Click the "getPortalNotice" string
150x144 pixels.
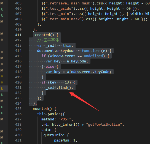point(104,125)
